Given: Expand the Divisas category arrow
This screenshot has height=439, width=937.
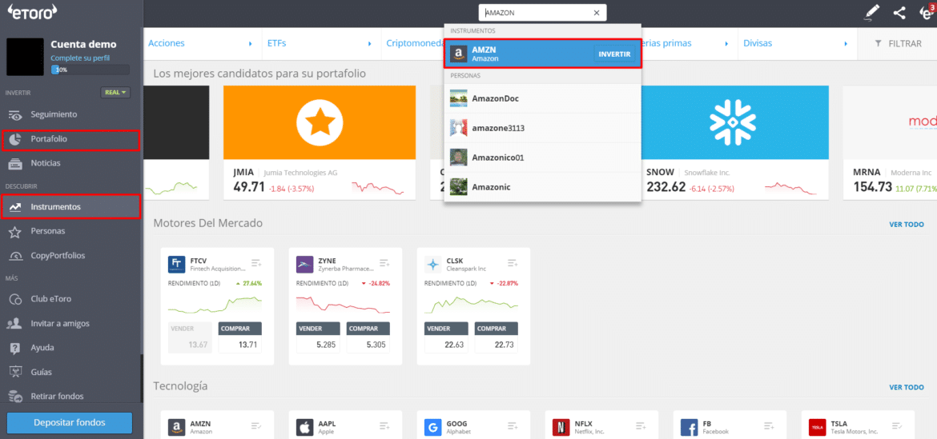Looking at the screenshot, I should [846, 43].
